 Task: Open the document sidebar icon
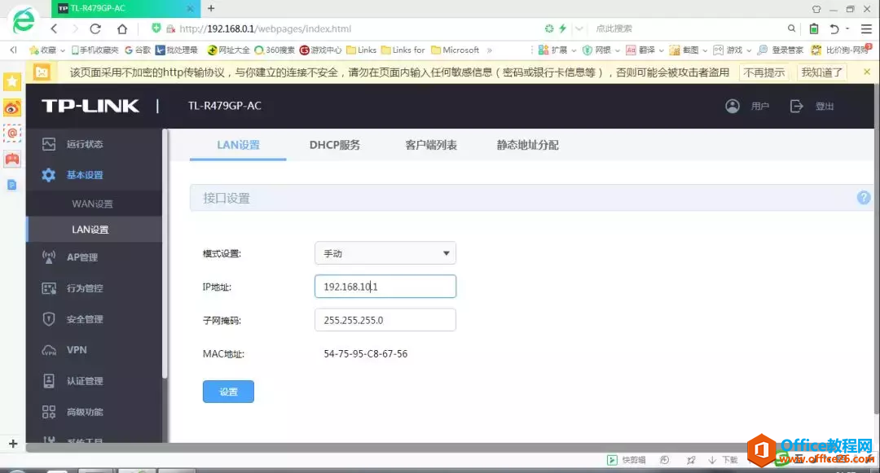coord(11,185)
